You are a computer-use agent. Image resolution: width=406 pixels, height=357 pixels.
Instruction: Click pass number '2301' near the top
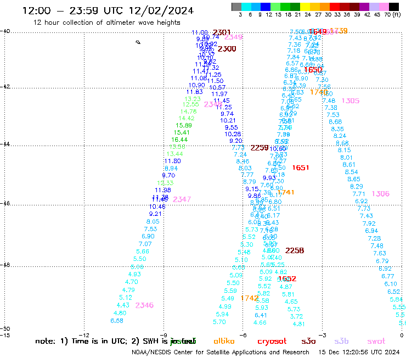[222, 32]
